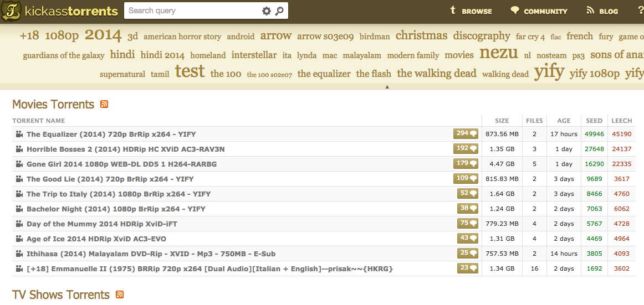Open The Good Lie (2014) torrent link

click(x=110, y=179)
